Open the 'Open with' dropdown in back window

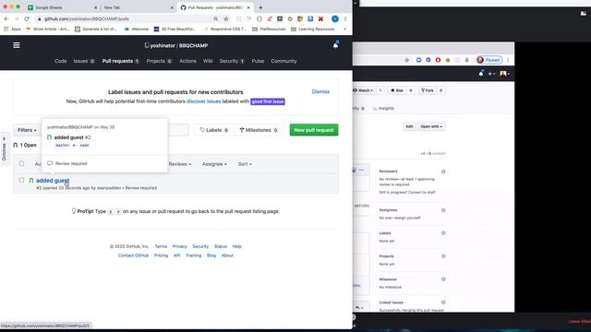(431, 126)
